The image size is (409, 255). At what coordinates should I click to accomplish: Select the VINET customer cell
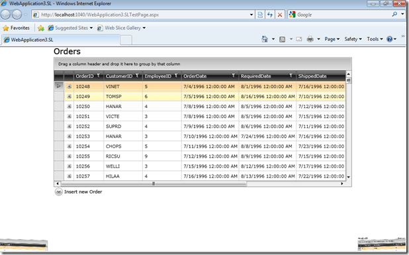tap(123, 86)
